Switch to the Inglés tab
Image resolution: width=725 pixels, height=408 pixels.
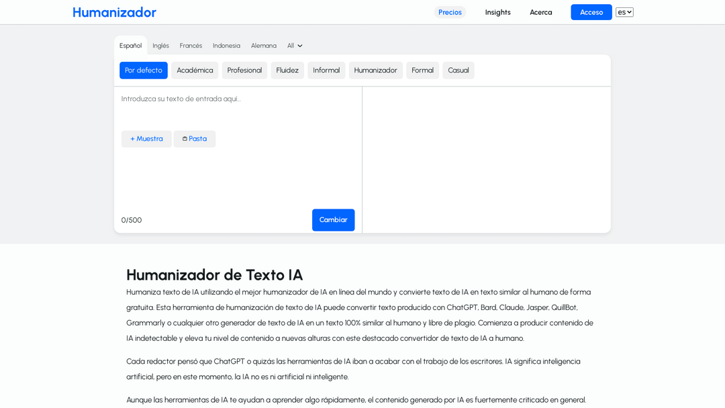tap(160, 45)
